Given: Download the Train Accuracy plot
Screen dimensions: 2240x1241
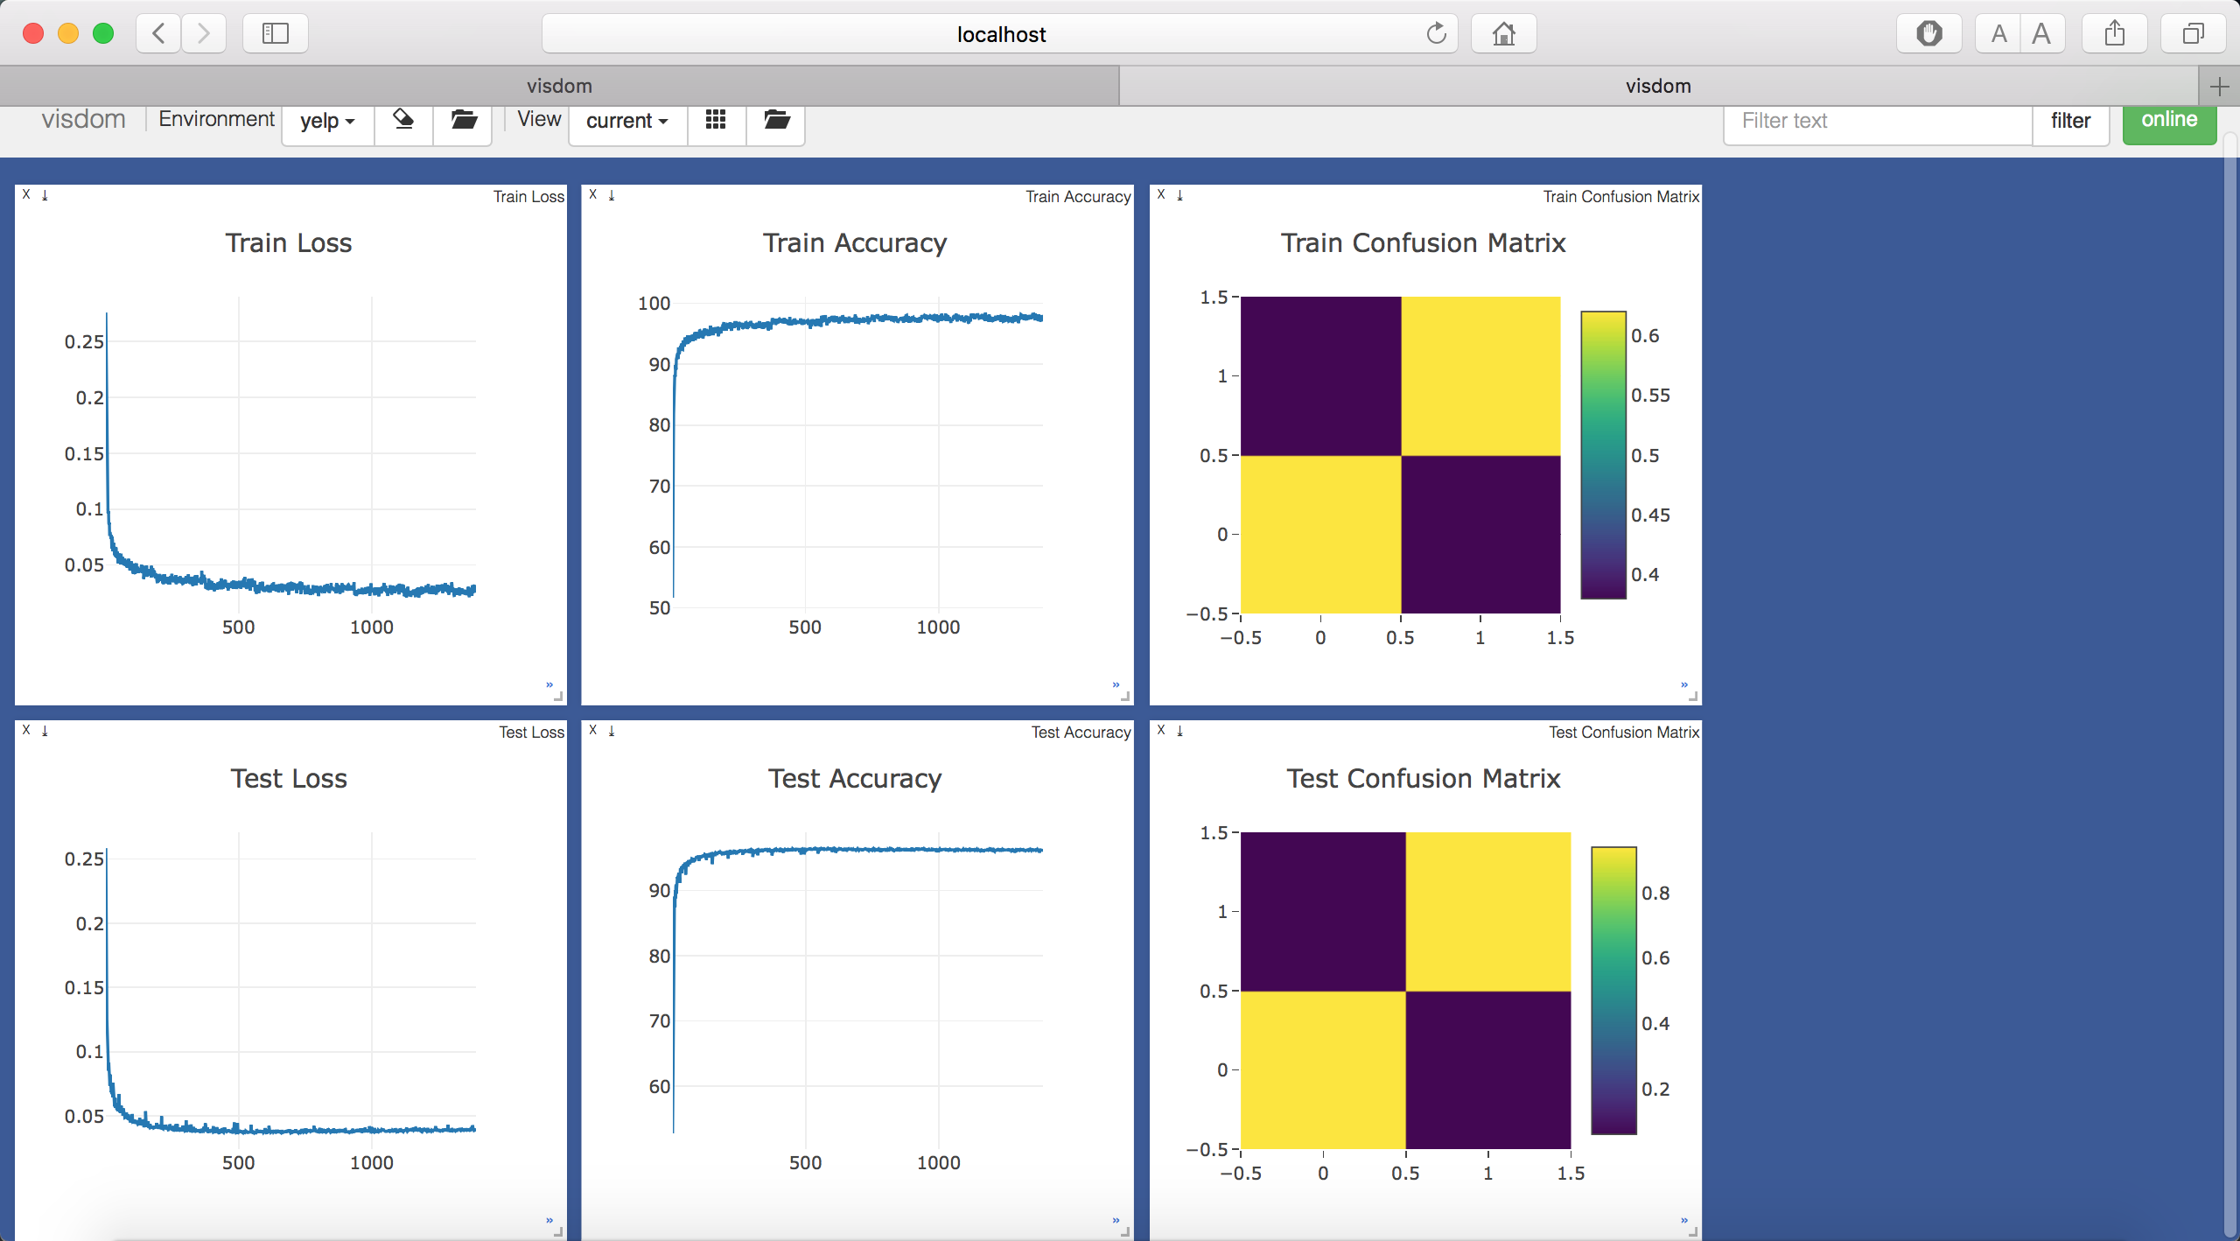Looking at the screenshot, I should [x=612, y=195].
